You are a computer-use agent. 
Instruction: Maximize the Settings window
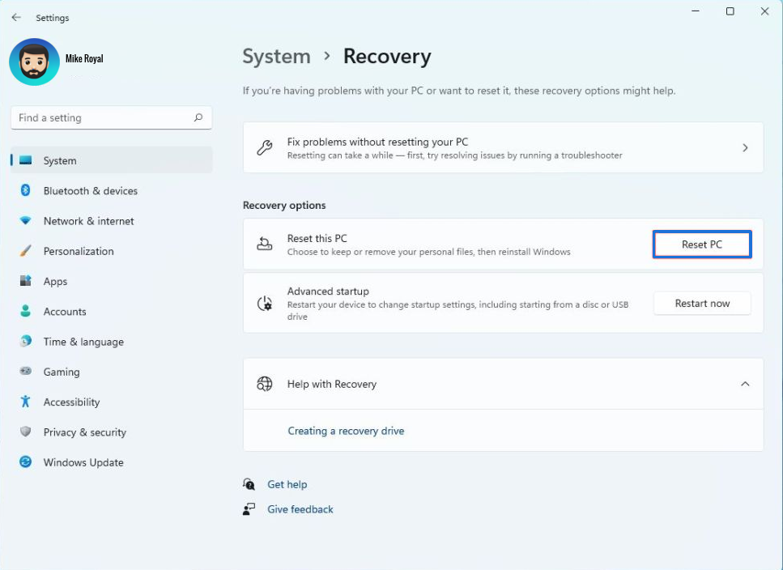(x=730, y=11)
